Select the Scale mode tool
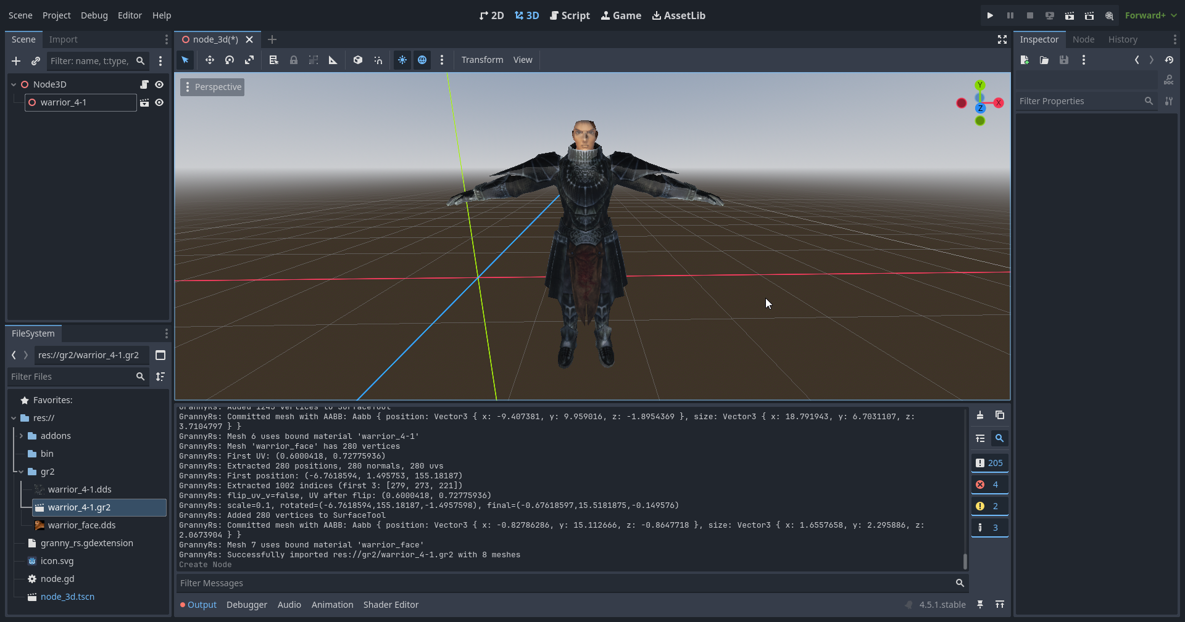The width and height of the screenshot is (1185, 622). tap(249, 60)
